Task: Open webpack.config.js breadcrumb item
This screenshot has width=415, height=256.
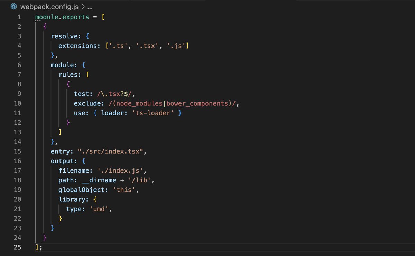Action: [49, 7]
